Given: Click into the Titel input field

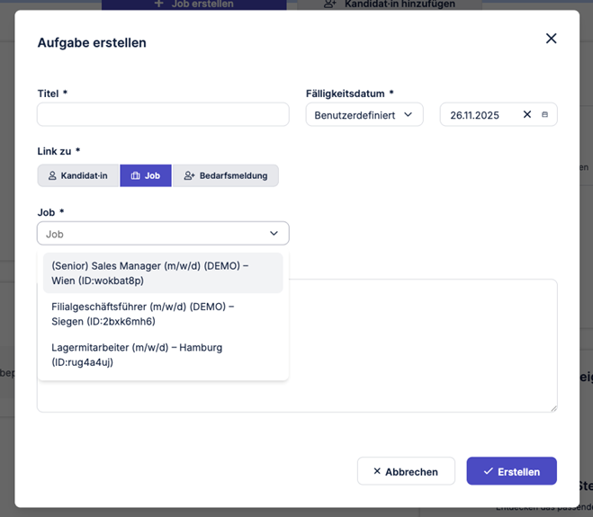Looking at the screenshot, I should point(163,114).
